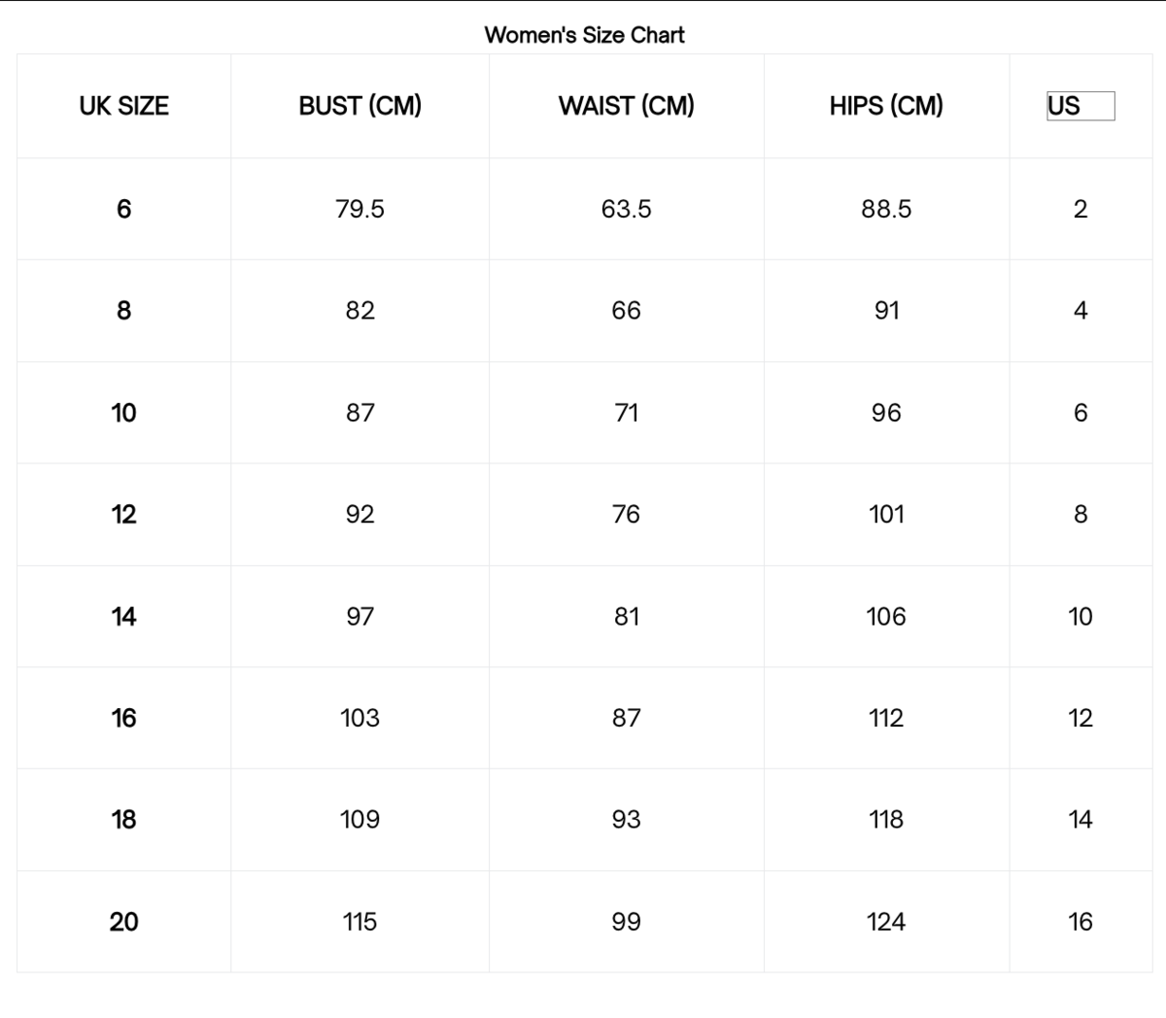
Task: Select the HIPS (CM) column header
Action: pyautogui.click(x=886, y=106)
